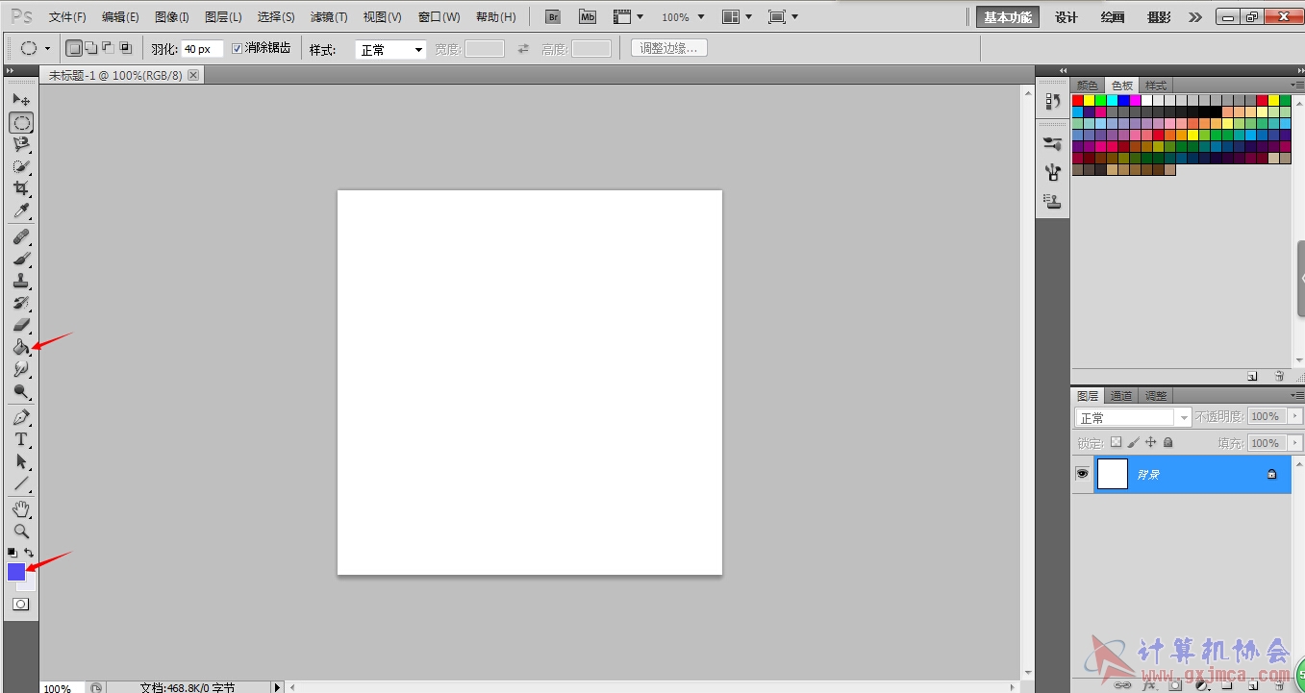Switch to the 通道 tab
The width and height of the screenshot is (1305, 693).
tap(1121, 395)
